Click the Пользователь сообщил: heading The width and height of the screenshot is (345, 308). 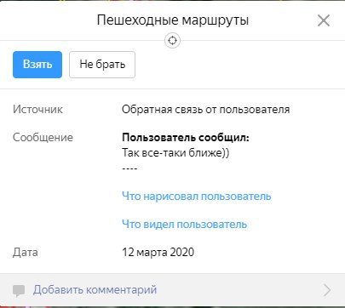pos(186,138)
